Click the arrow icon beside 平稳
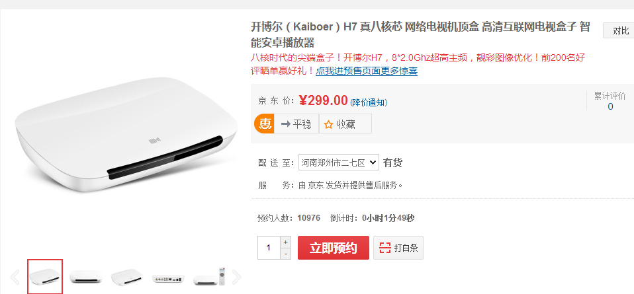The height and width of the screenshot is (294, 634). click(285, 124)
